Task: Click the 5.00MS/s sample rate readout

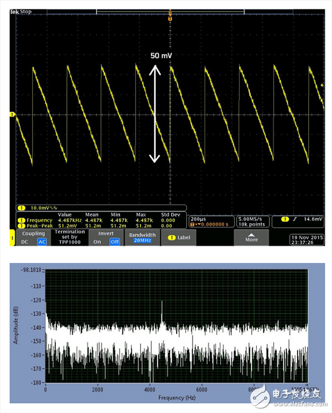Action: 252,219
